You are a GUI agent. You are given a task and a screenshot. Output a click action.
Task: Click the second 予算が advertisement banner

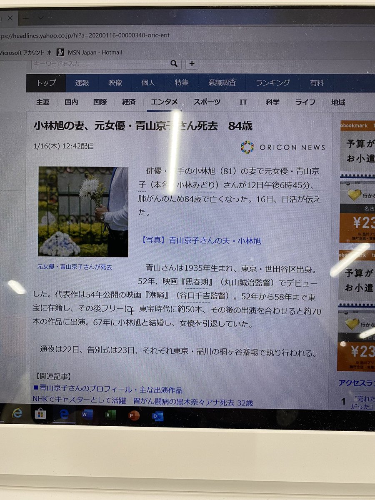357,279
